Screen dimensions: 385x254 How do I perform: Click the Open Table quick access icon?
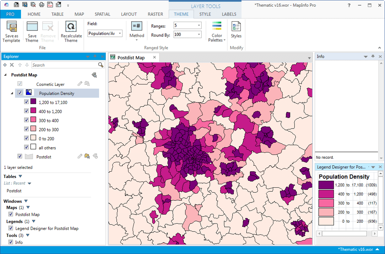pyautogui.click(x=16, y=5)
